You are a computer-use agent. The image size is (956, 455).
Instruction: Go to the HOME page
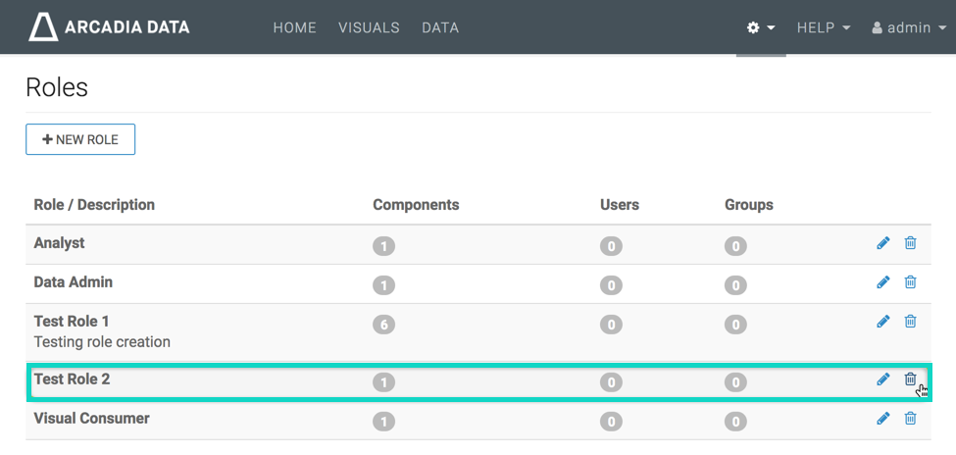pyautogui.click(x=294, y=27)
